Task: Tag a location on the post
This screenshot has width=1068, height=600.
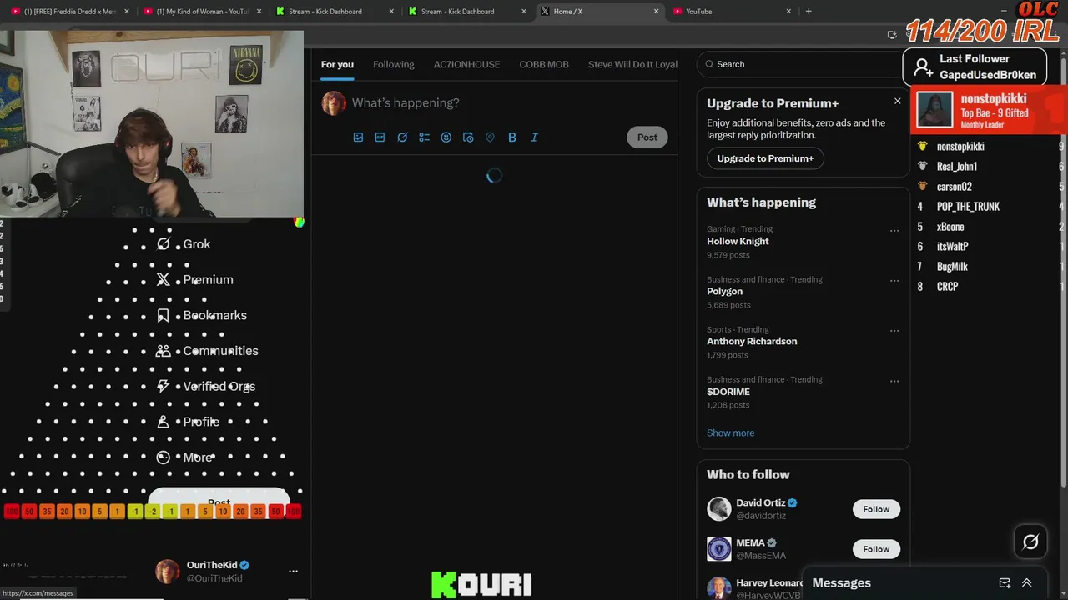Action: point(490,137)
